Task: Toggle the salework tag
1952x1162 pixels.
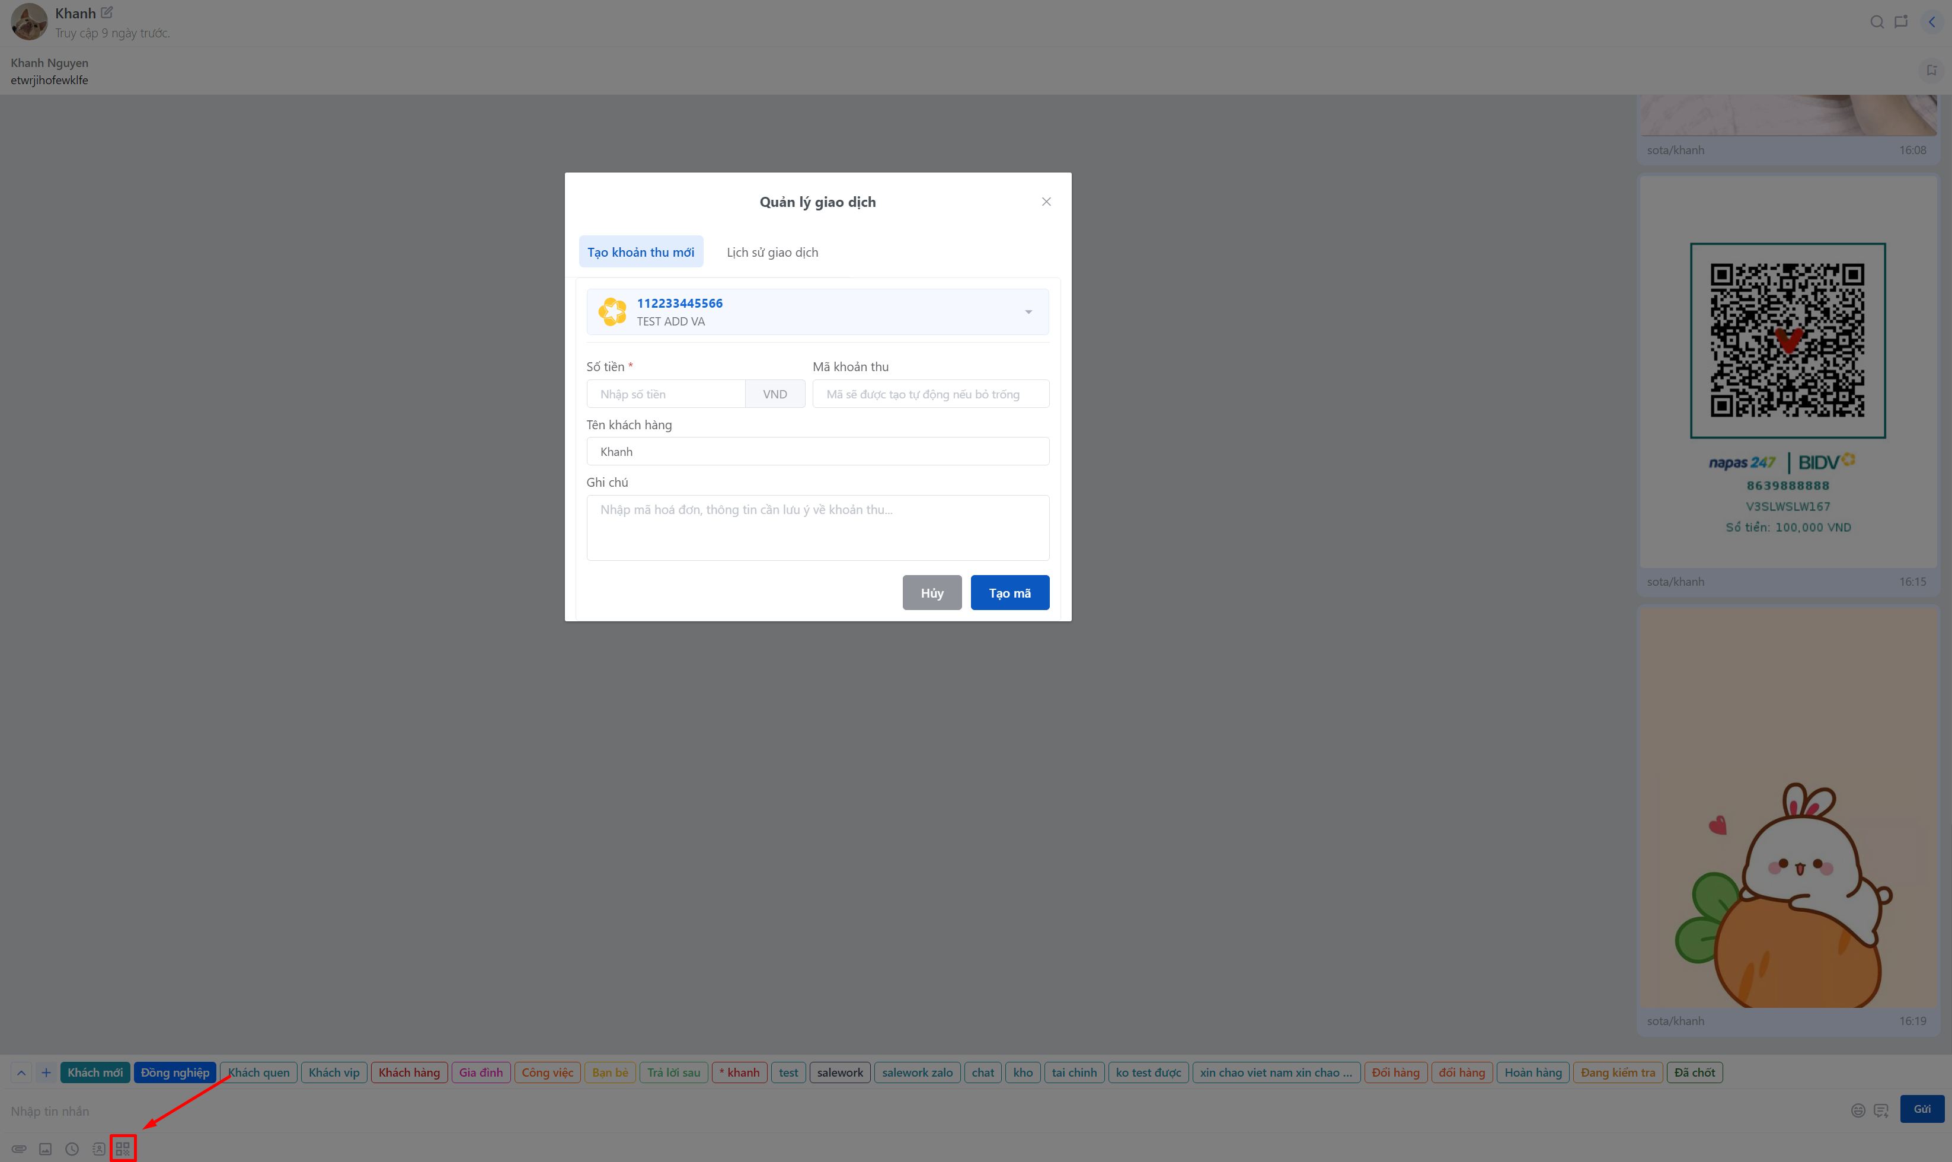Action: pyautogui.click(x=841, y=1072)
